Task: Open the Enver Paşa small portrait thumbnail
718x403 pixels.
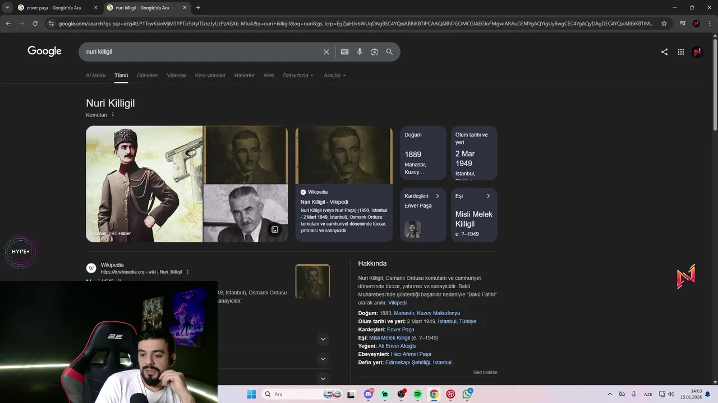Action: point(413,229)
